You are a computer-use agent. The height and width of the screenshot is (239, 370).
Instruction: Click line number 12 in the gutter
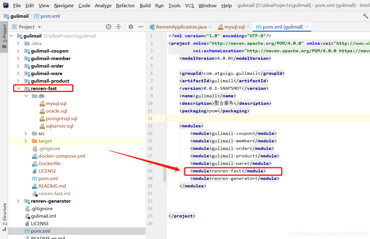point(150,118)
